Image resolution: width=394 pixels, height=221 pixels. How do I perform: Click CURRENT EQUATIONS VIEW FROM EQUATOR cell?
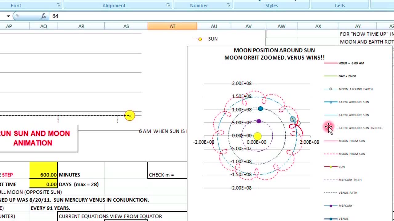click(x=110, y=216)
